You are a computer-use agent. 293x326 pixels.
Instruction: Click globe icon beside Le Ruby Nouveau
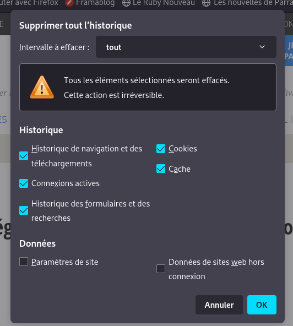126,3
